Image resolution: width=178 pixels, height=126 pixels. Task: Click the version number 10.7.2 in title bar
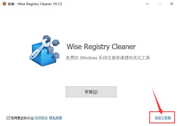(x=57, y=4)
